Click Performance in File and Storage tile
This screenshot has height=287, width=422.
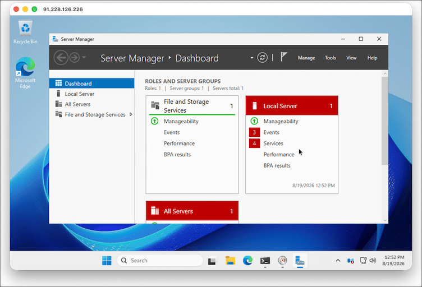pyautogui.click(x=179, y=143)
